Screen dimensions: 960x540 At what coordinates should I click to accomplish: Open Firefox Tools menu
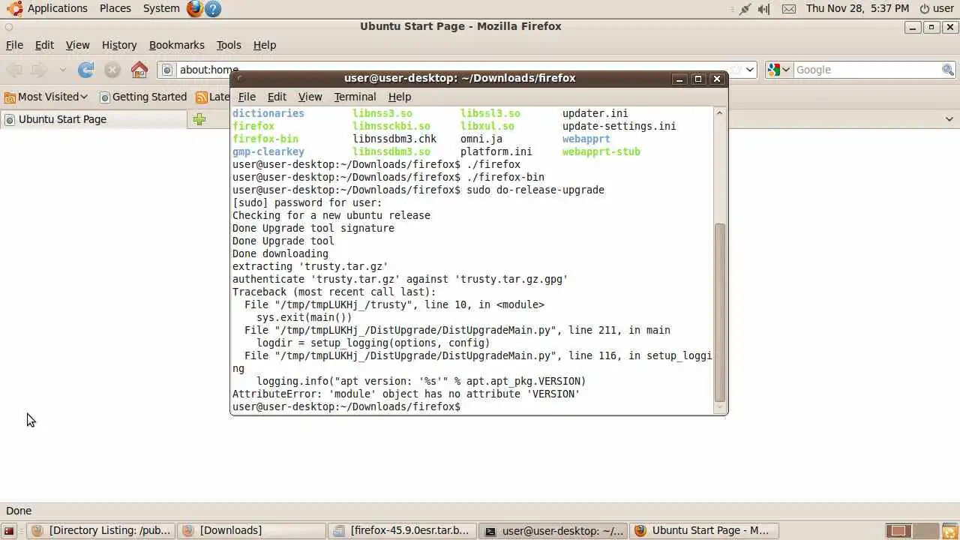point(229,45)
